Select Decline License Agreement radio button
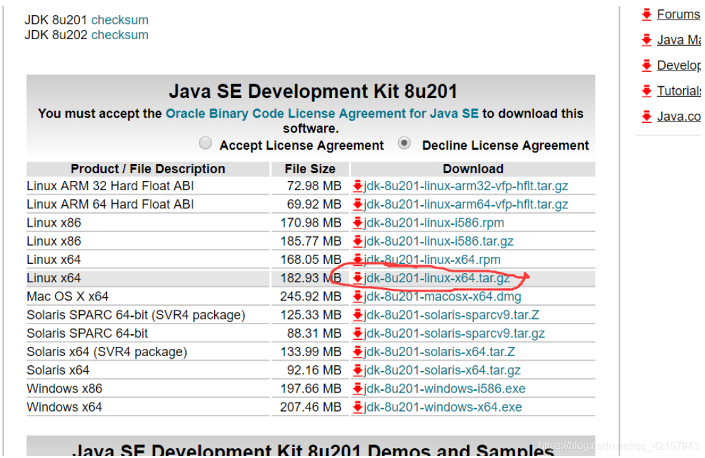The height and width of the screenshot is (458, 705). 404,143
